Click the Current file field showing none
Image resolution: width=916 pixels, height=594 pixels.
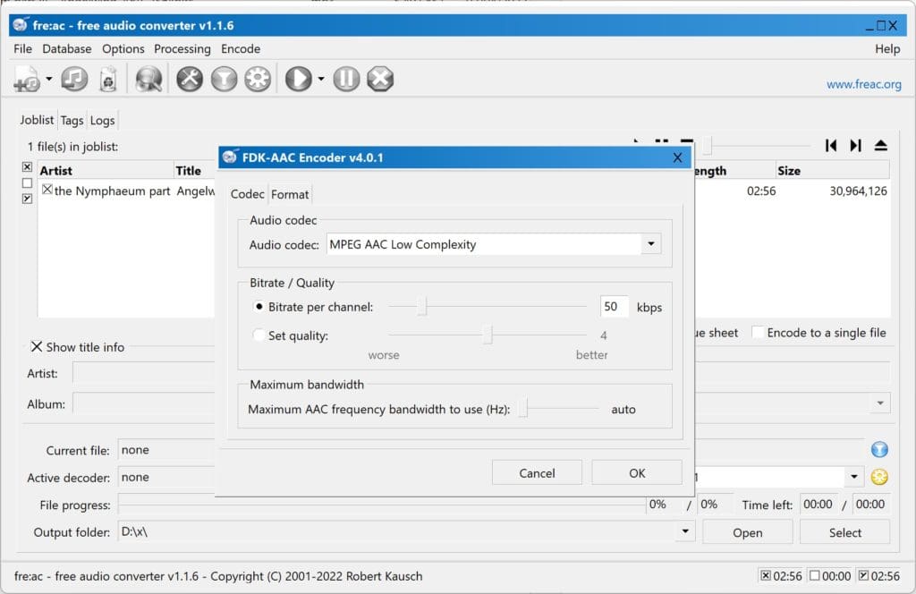click(x=166, y=450)
